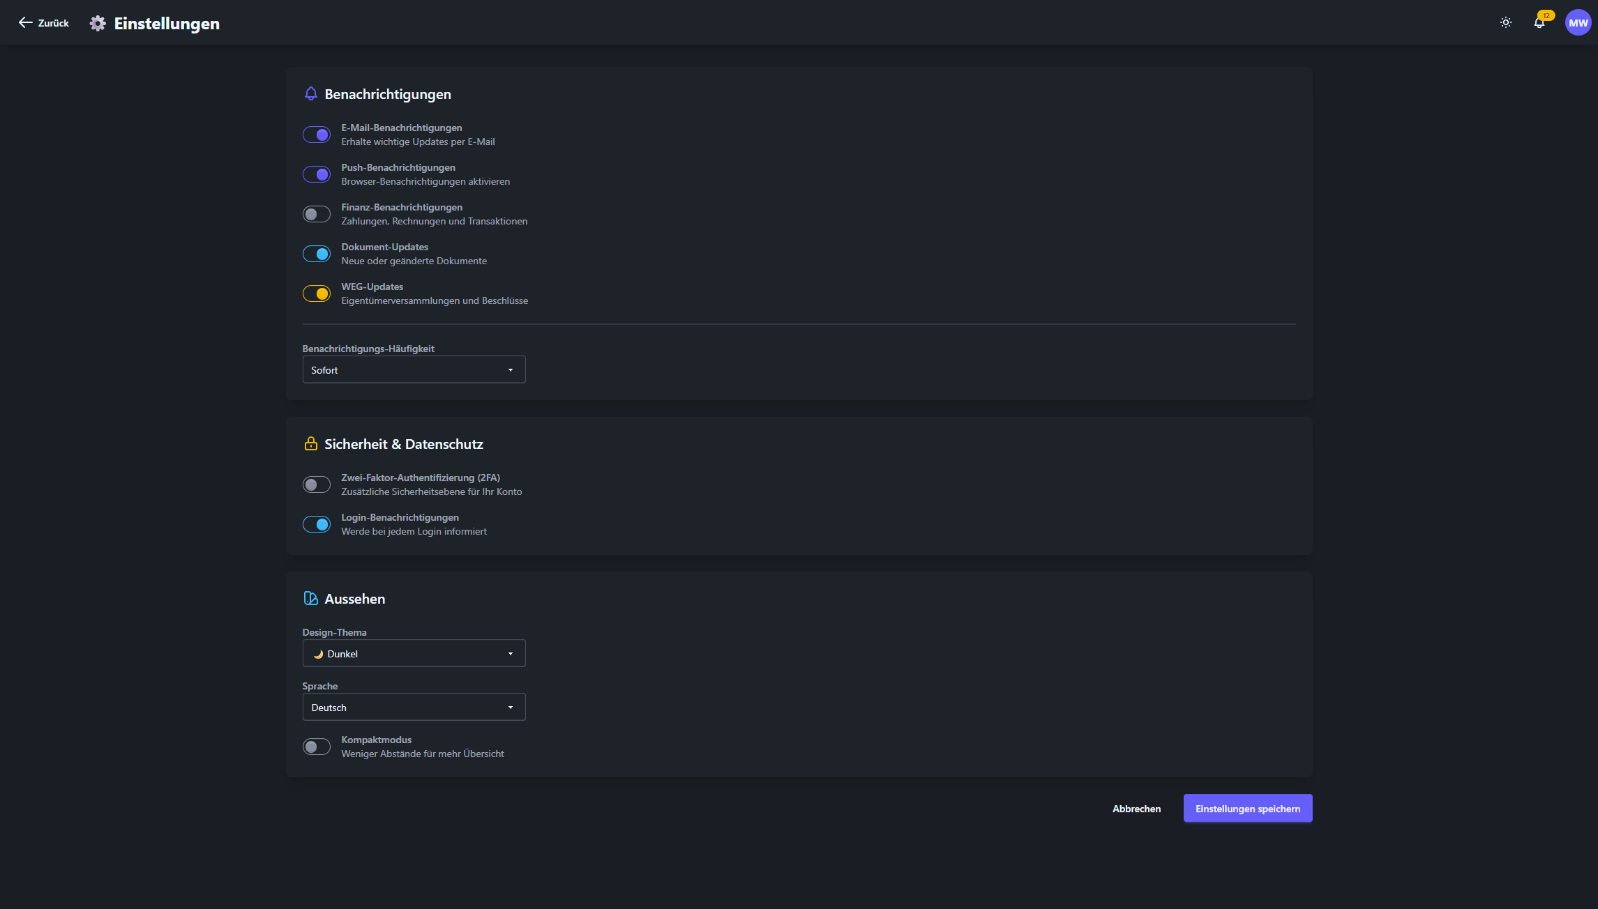Click Einstellungen speichern button
1598x909 pixels.
coord(1247,809)
